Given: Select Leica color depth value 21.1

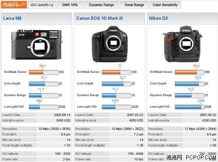Looking at the screenshot, I should 44,78.
